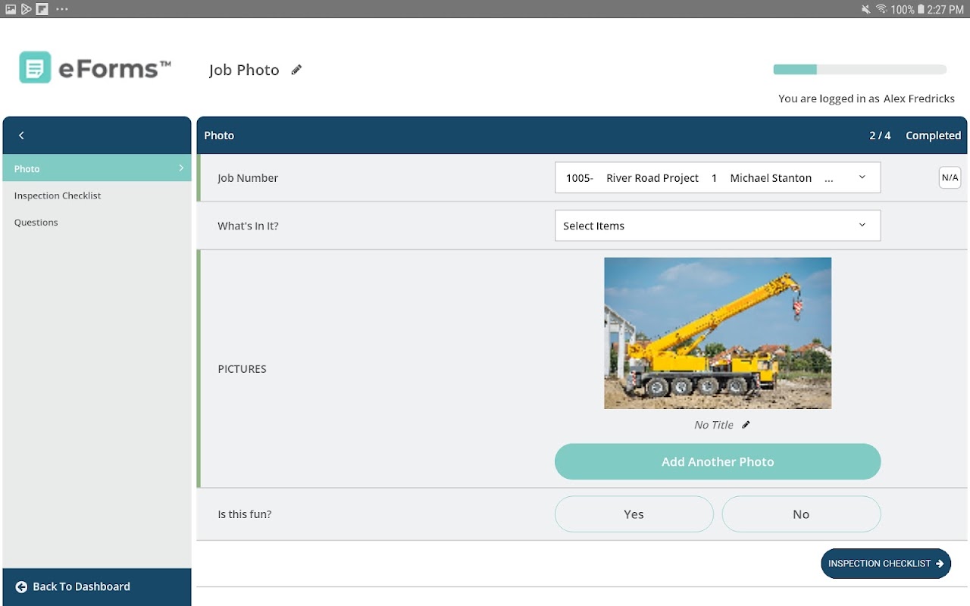
Task: Toggle N/A for Job Number
Action: 950,178
